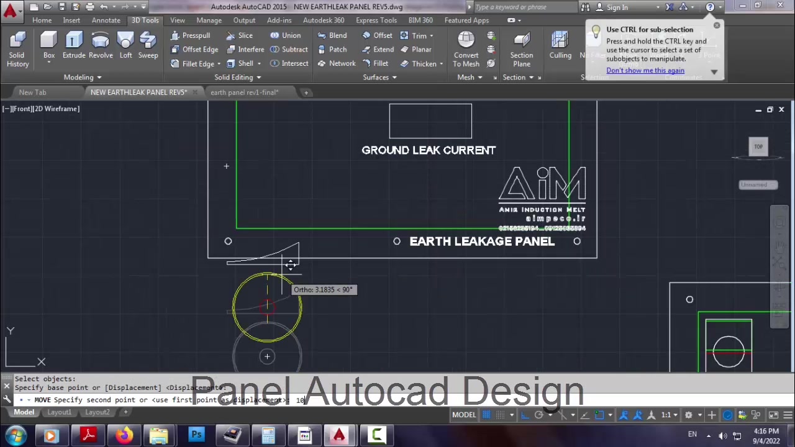Click the Sign In button
Image resolution: width=795 pixels, height=447 pixels.
(617, 7)
